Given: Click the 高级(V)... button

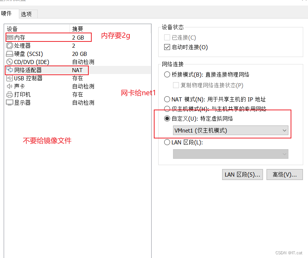Looking at the screenshot, I should (x=284, y=174).
